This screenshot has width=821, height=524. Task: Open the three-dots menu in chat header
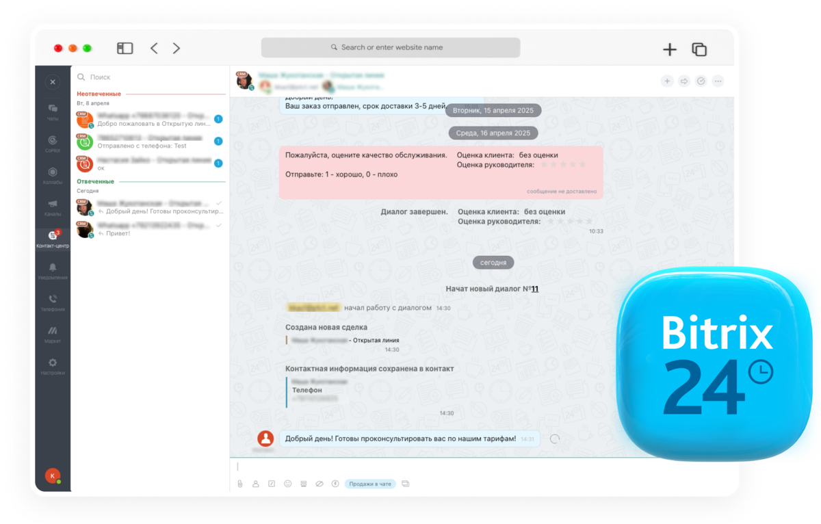pos(718,81)
